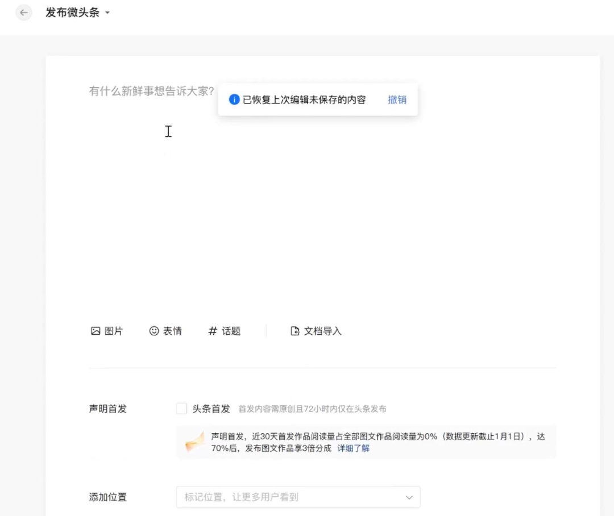
Task: Click 撤销 to undo restored content
Action: coord(397,99)
